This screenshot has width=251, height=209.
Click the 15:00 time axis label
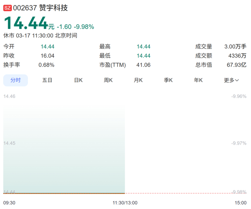(x=241, y=203)
